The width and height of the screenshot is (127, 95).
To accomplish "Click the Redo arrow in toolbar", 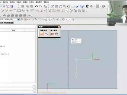I will tap(41, 6).
